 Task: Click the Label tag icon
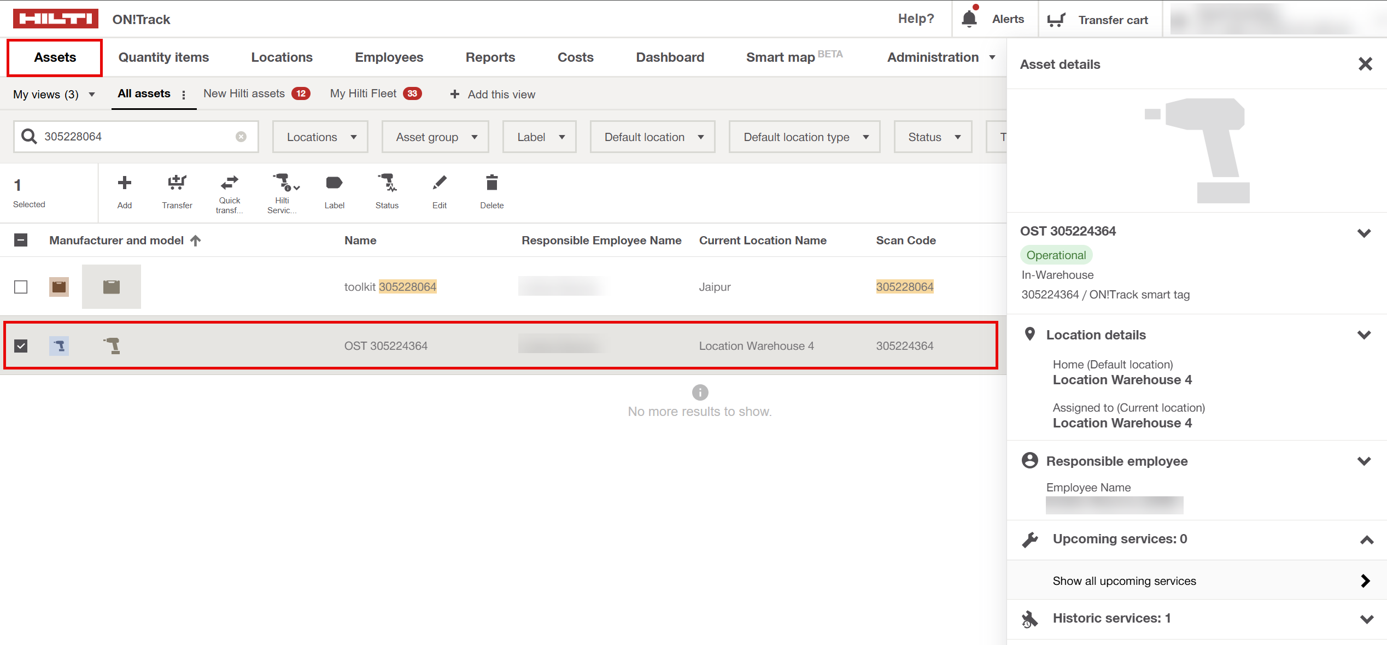pos(334,183)
